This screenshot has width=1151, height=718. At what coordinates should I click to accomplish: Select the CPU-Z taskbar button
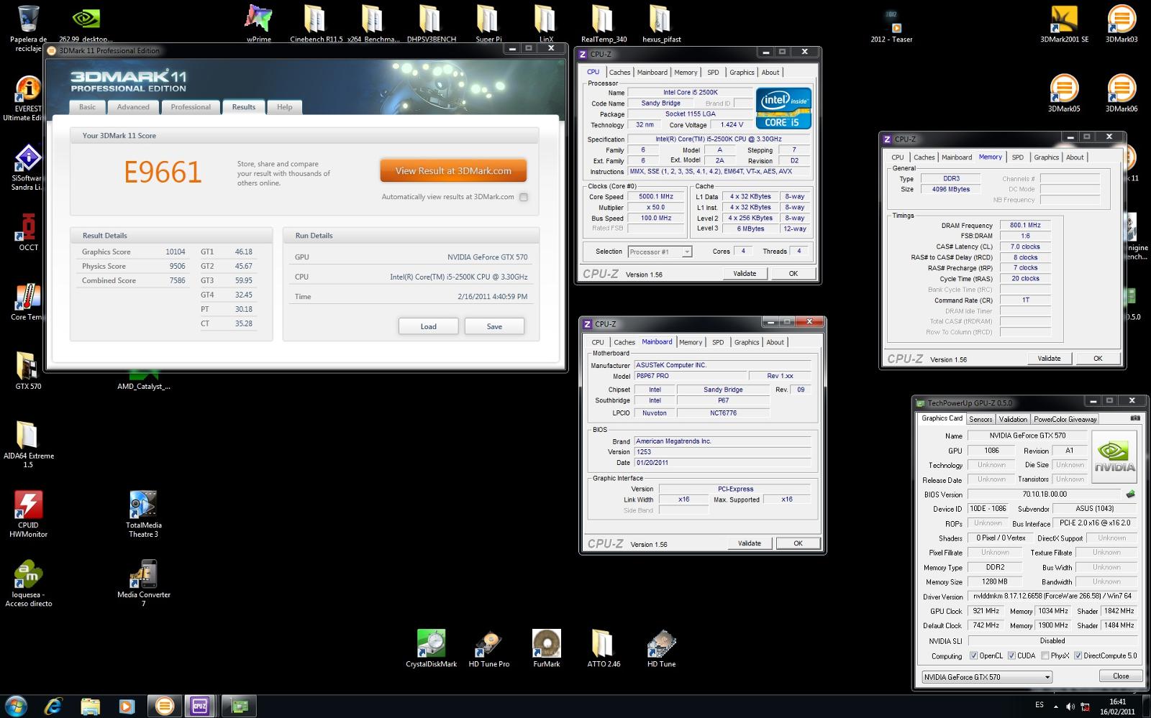pyautogui.click(x=199, y=707)
